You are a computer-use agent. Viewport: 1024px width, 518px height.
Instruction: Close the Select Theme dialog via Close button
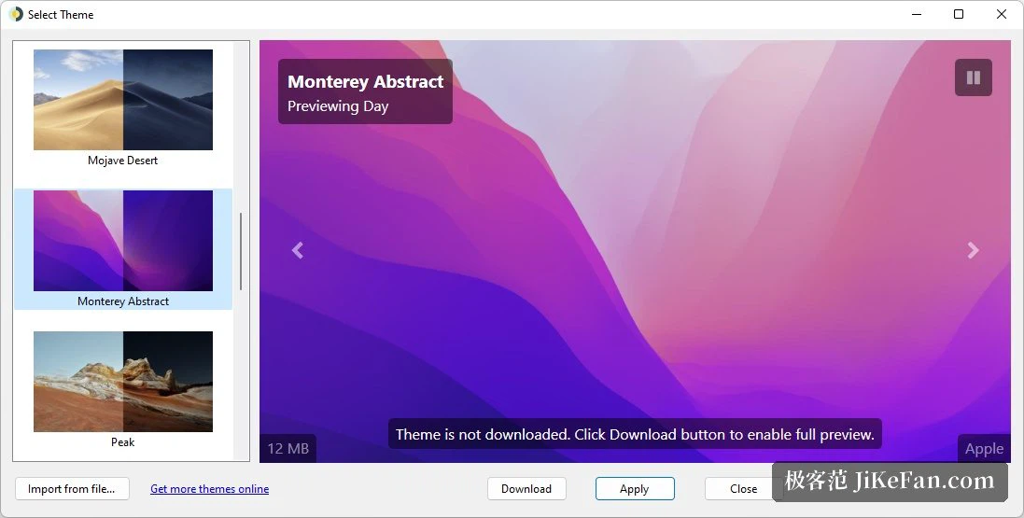point(743,489)
